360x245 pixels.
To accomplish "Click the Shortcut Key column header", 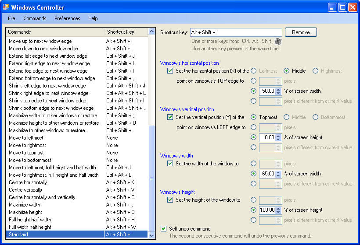I will point(126,32).
